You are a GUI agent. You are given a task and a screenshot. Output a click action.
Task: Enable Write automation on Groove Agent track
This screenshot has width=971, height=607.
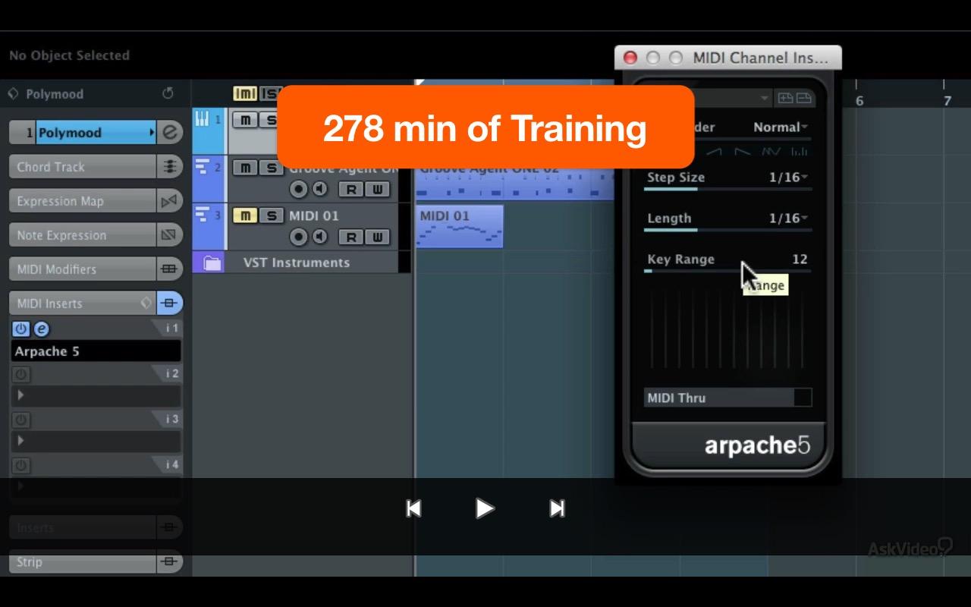377,189
